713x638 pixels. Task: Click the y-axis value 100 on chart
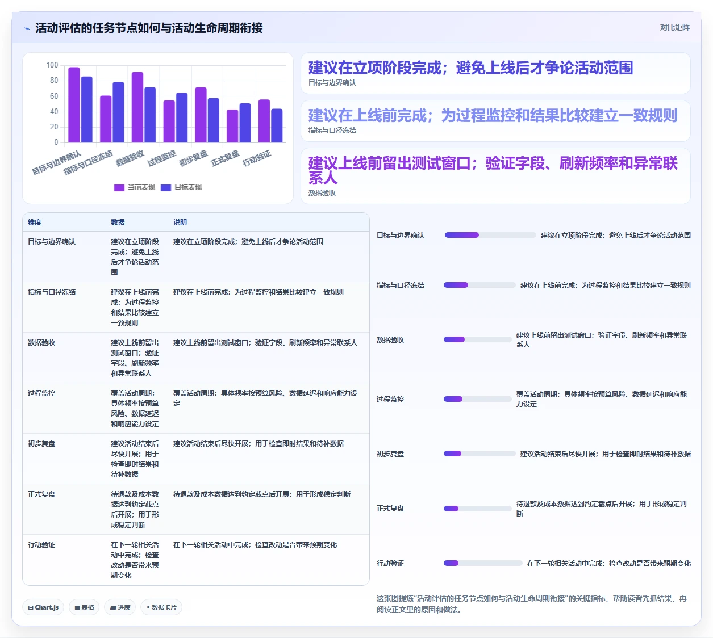tap(52, 65)
